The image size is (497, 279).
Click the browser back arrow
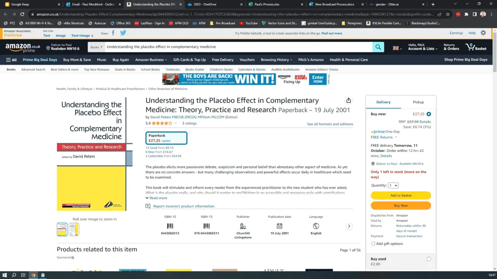pos(5,14)
